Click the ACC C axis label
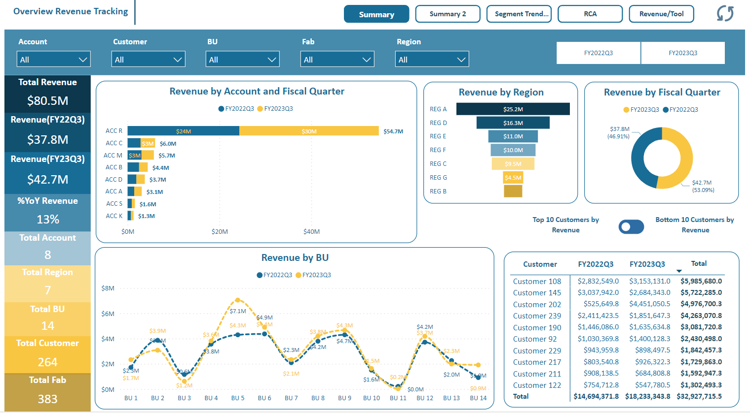The width and height of the screenshot is (750, 413). (114, 143)
